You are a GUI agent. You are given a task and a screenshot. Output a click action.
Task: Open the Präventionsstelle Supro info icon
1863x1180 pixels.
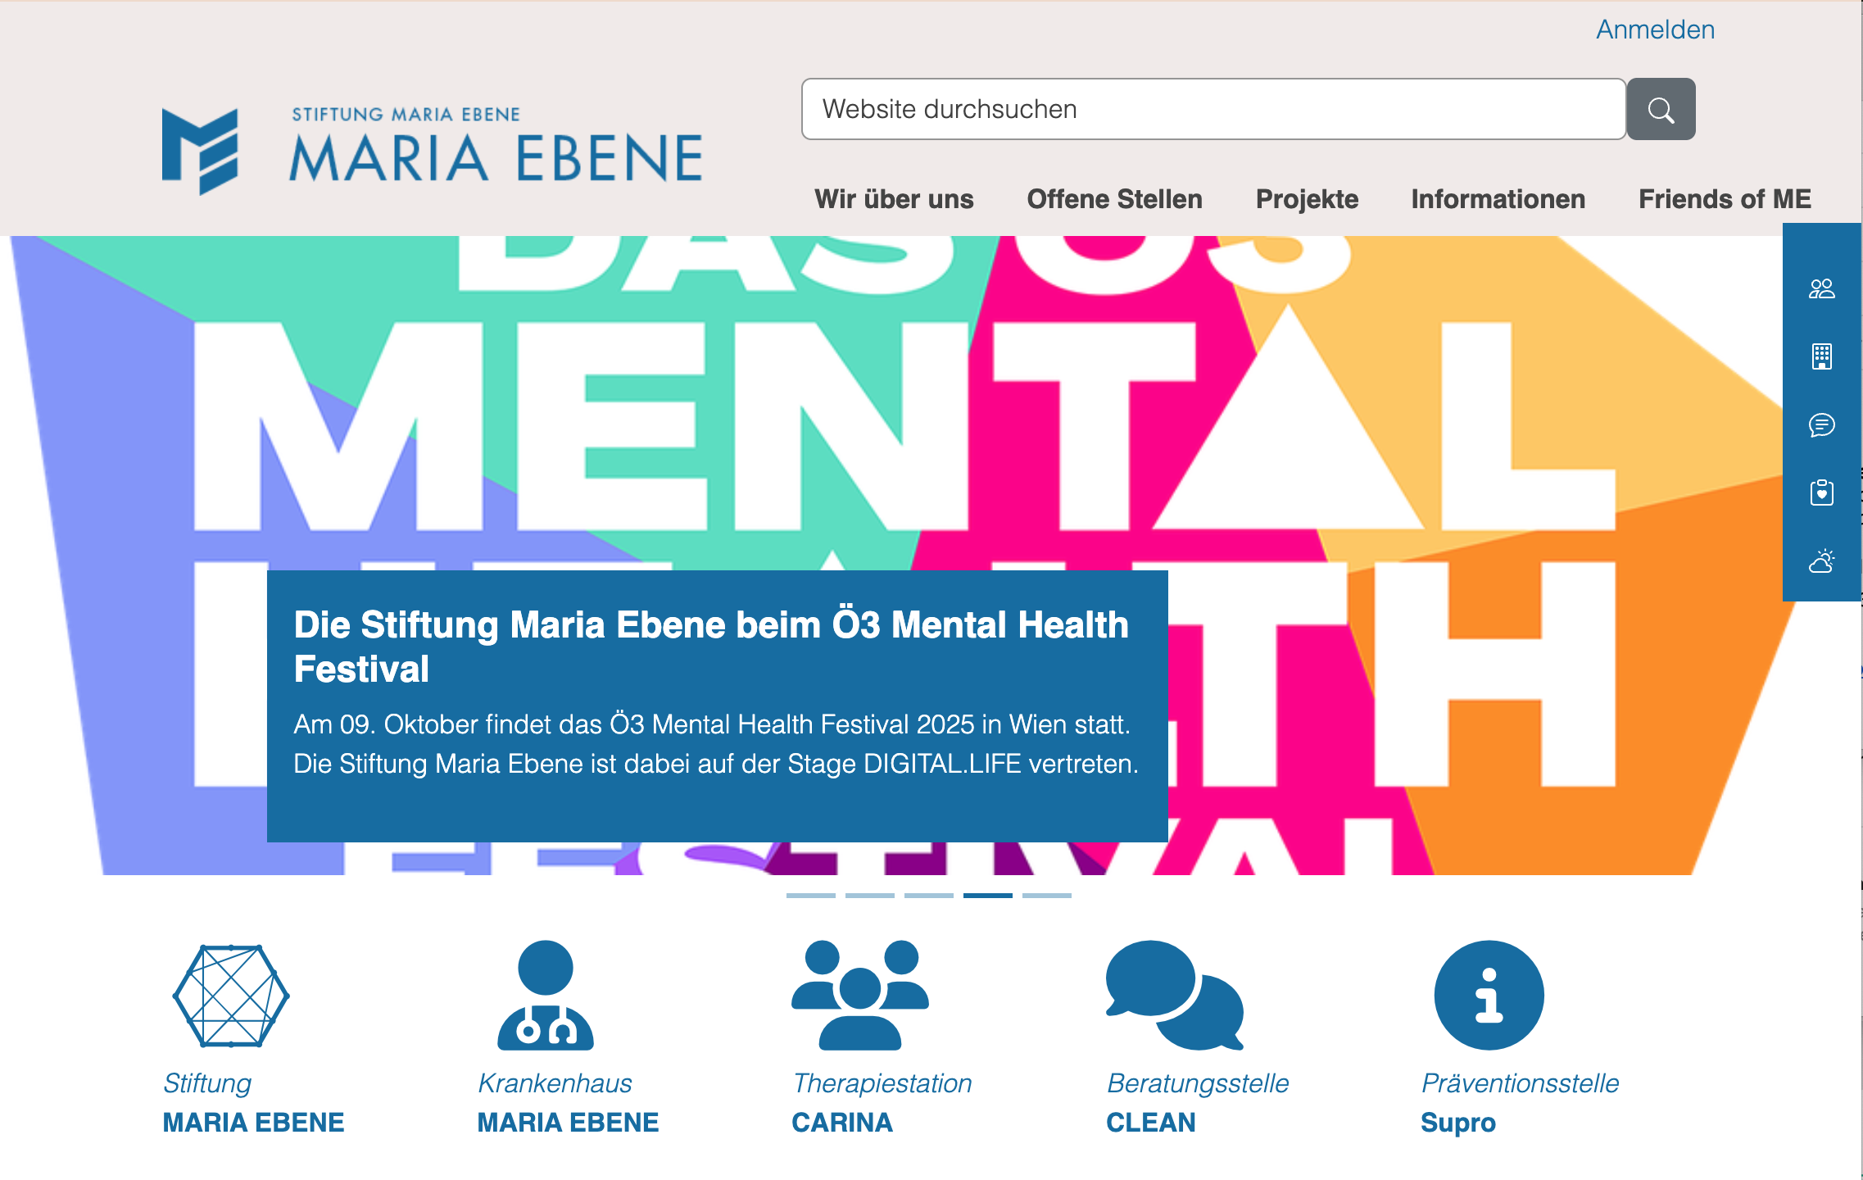(x=1489, y=996)
